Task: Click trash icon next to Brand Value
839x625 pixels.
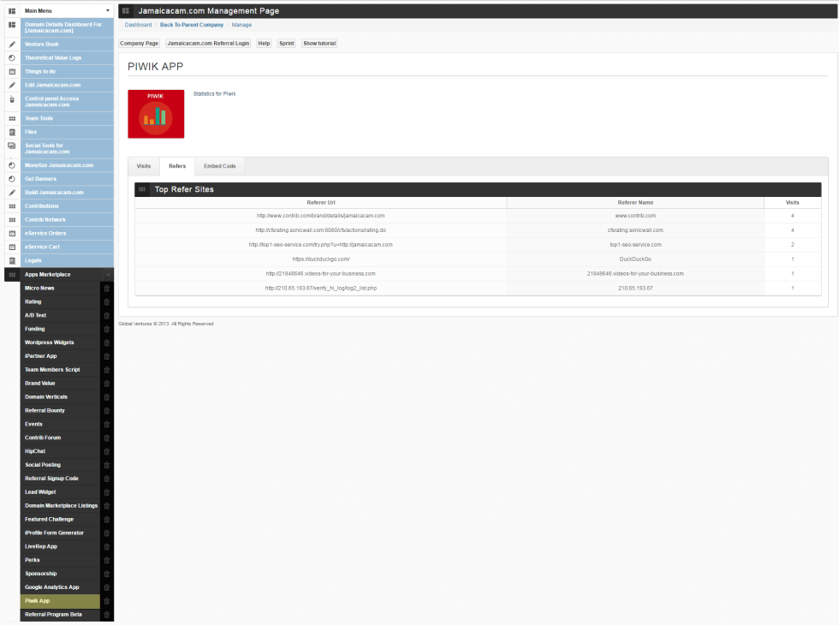Action: (x=107, y=384)
